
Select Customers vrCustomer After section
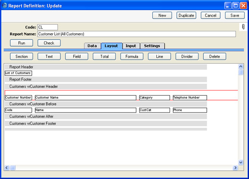pyautogui.click(x=106, y=116)
